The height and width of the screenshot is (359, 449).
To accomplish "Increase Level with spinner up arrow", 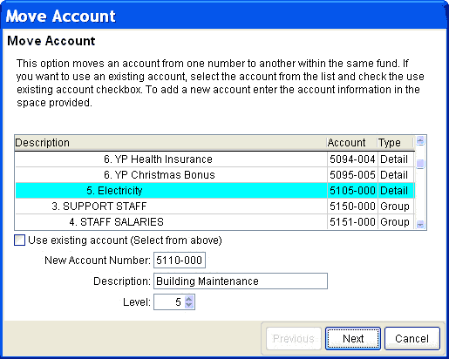I will [x=189, y=299].
